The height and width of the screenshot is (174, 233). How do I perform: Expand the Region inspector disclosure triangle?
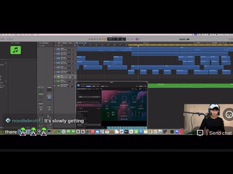point(38,43)
